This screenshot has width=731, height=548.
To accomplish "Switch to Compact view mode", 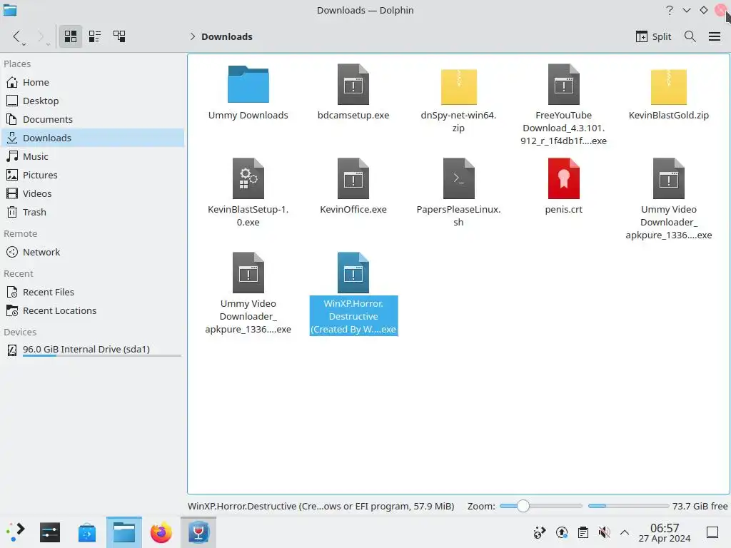I will [95, 36].
